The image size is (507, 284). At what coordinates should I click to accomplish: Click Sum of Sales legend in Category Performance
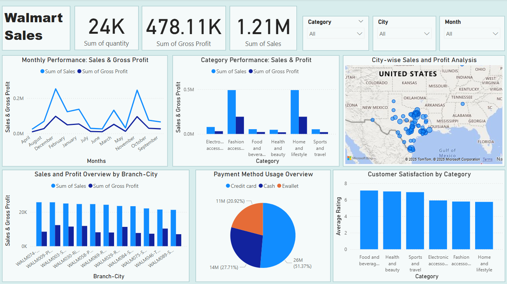229,71
